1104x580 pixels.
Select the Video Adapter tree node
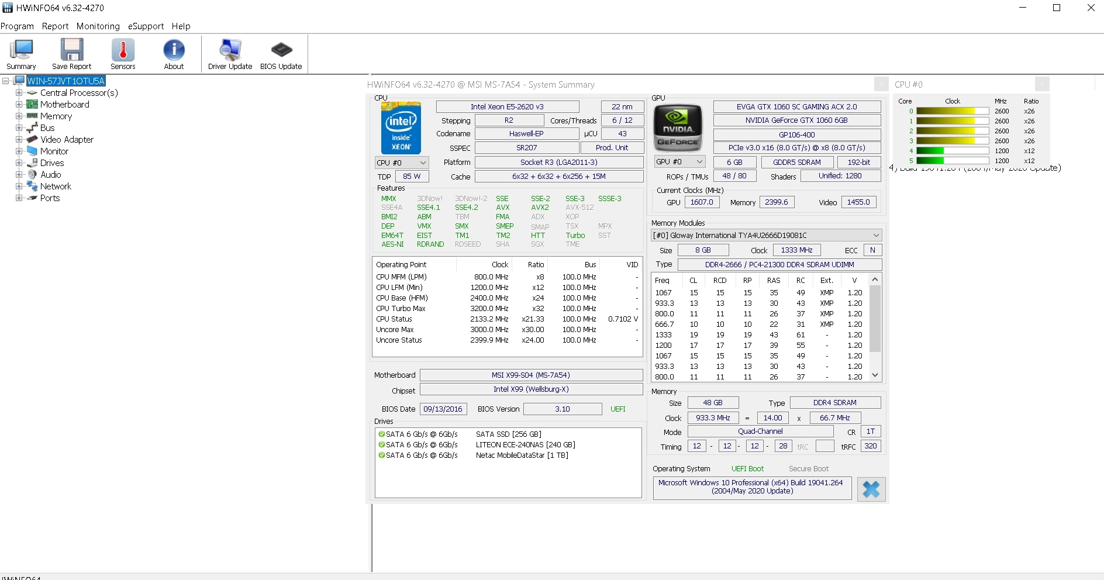point(67,140)
